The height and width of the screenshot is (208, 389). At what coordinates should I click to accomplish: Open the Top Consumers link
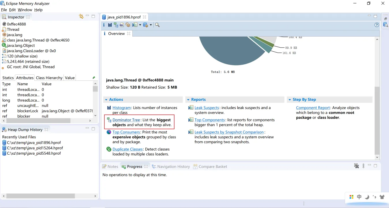(126, 132)
